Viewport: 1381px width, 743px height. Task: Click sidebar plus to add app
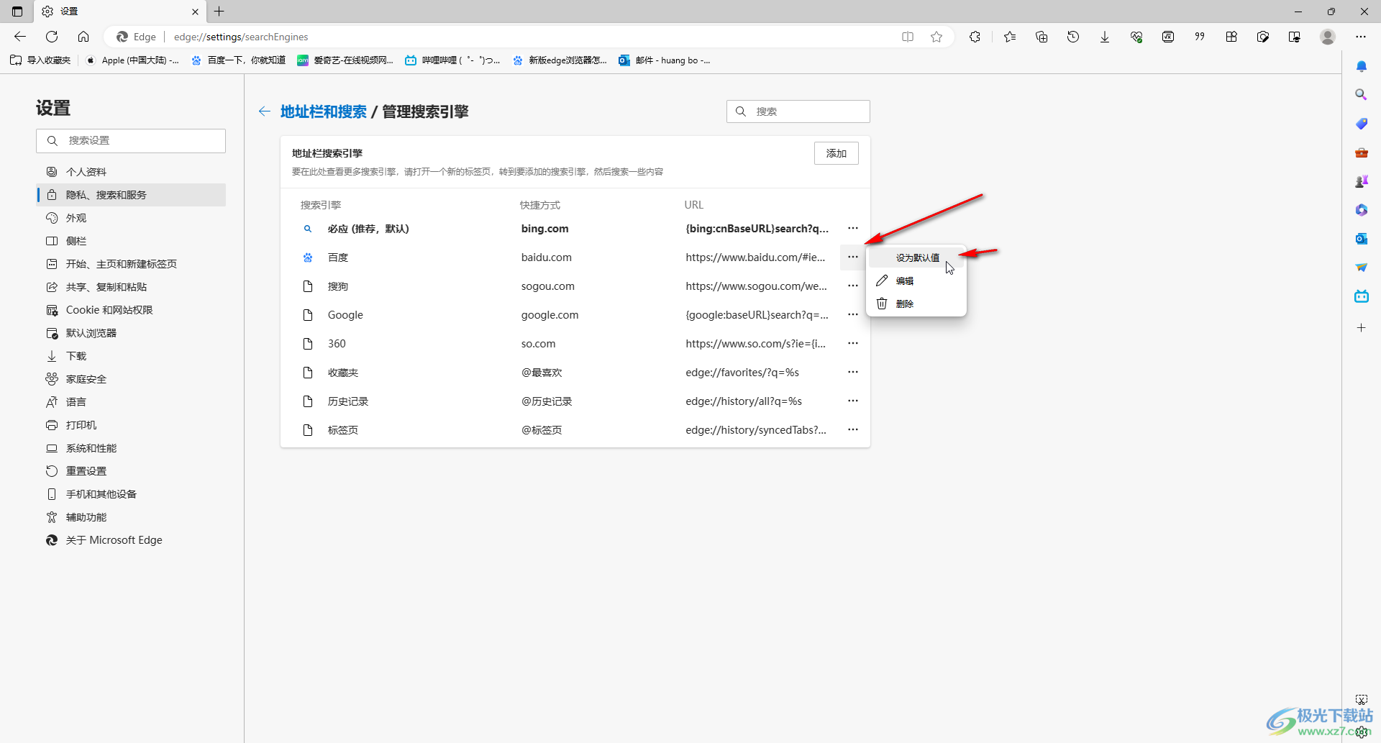click(x=1361, y=328)
